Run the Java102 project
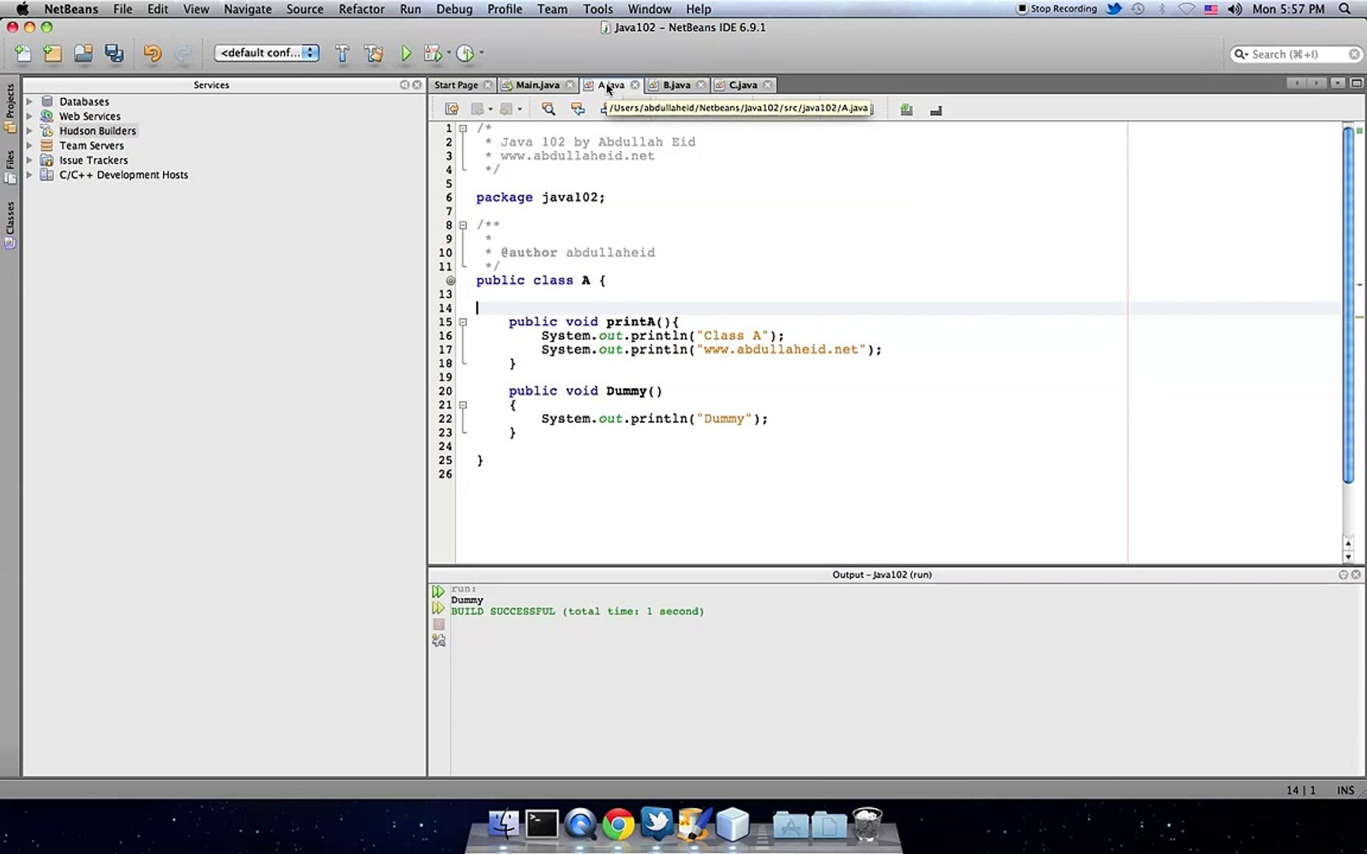Image resolution: width=1367 pixels, height=854 pixels. (406, 53)
